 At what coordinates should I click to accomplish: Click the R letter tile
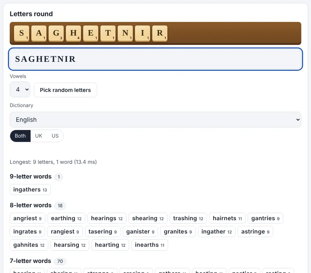(x=160, y=33)
